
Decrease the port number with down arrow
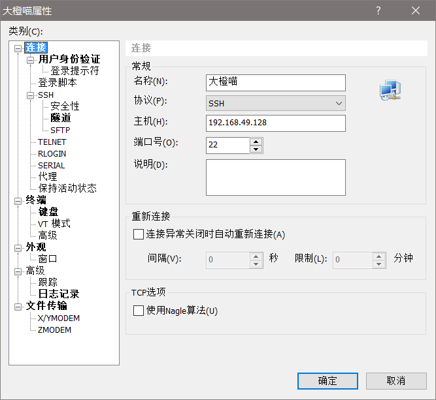[x=256, y=149]
